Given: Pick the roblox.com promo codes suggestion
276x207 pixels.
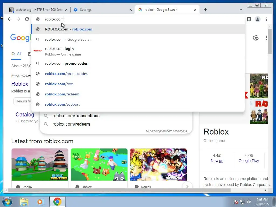Looking at the screenshot, I should click(138, 63).
